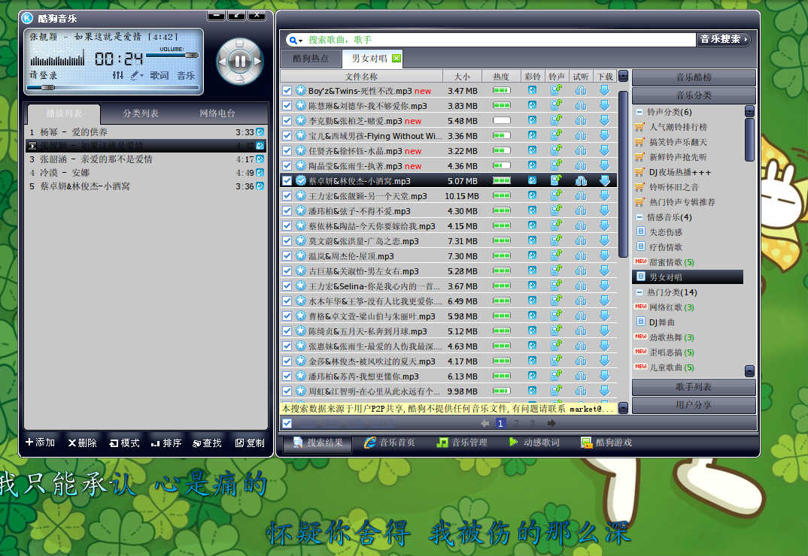The height and width of the screenshot is (556, 808).
Task: Click the headphone preview icon for 陶晶莹&张雨生-执著
Action: [581, 166]
